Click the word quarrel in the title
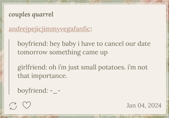Viewport: 169px width, 118px height. (x=43, y=15)
